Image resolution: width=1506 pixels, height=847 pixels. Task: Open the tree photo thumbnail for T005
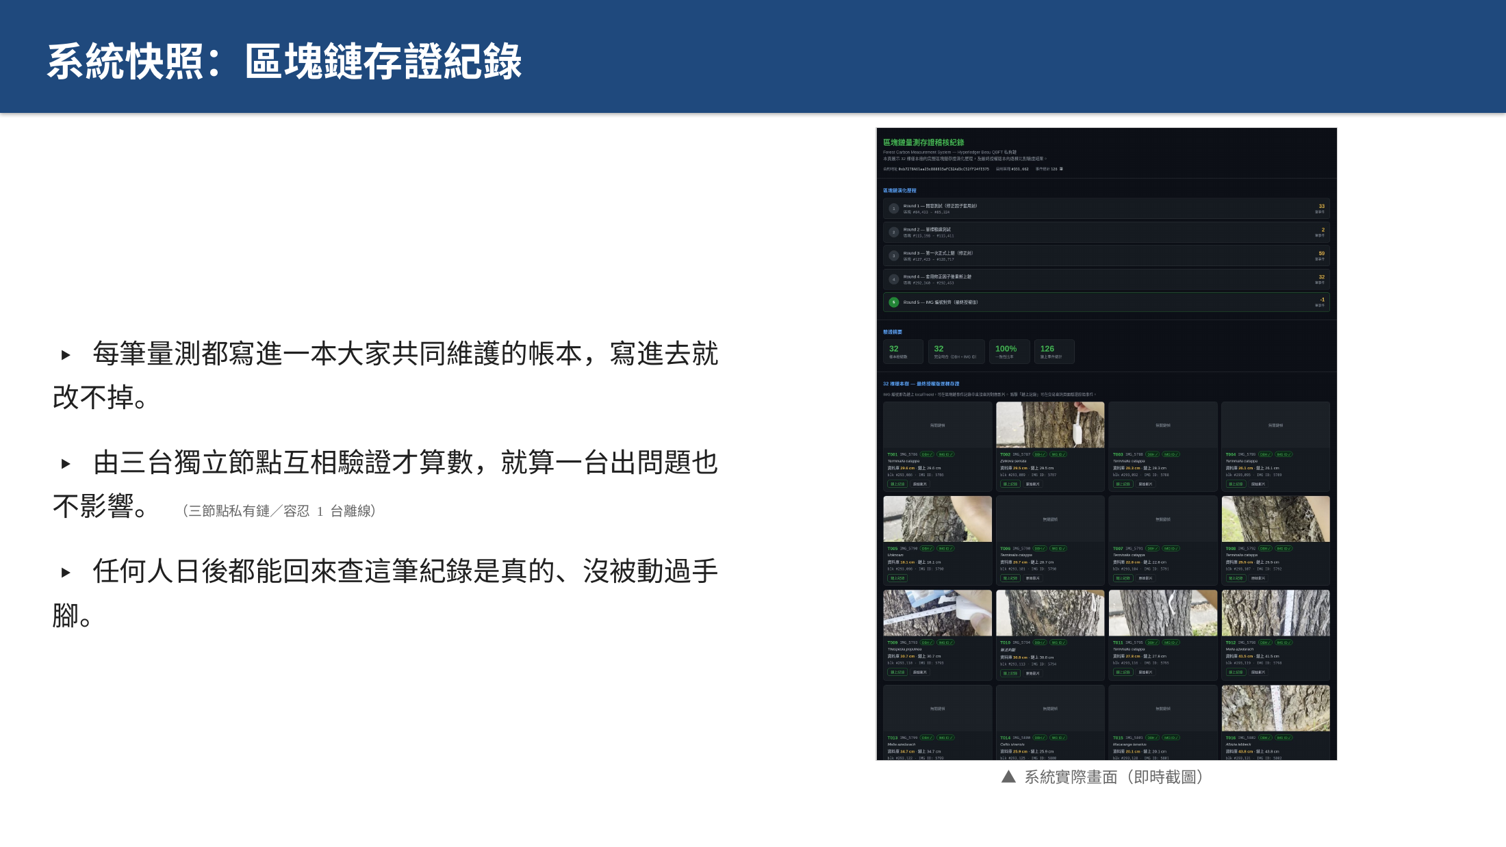pos(937,519)
